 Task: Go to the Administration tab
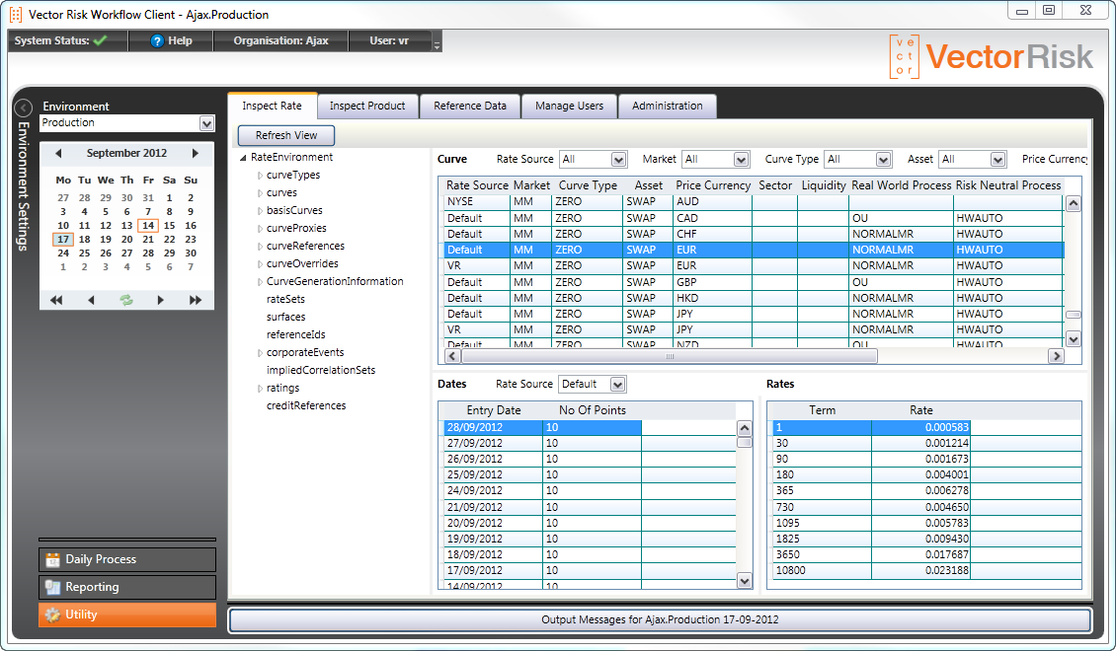click(667, 106)
